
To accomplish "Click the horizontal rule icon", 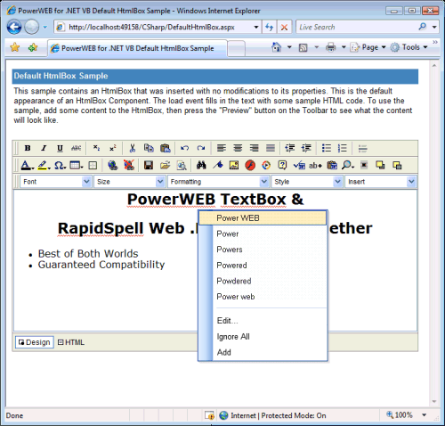I will pyautogui.click(x=362, y=148).
